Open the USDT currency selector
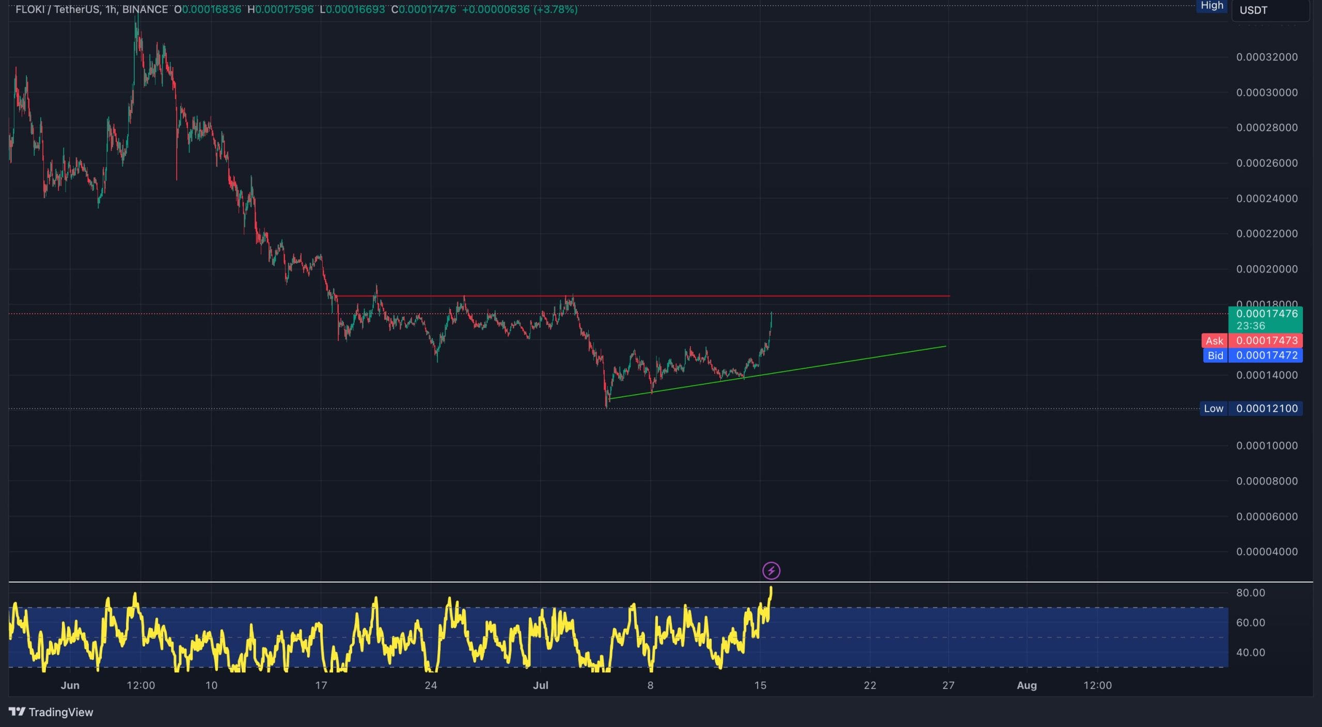 click(x=1255, y=9)
